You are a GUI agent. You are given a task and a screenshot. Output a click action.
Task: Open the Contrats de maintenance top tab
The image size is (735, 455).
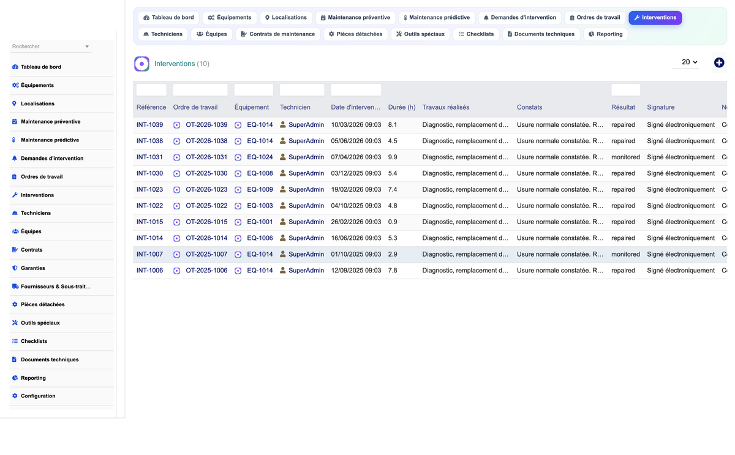point(278,34)
